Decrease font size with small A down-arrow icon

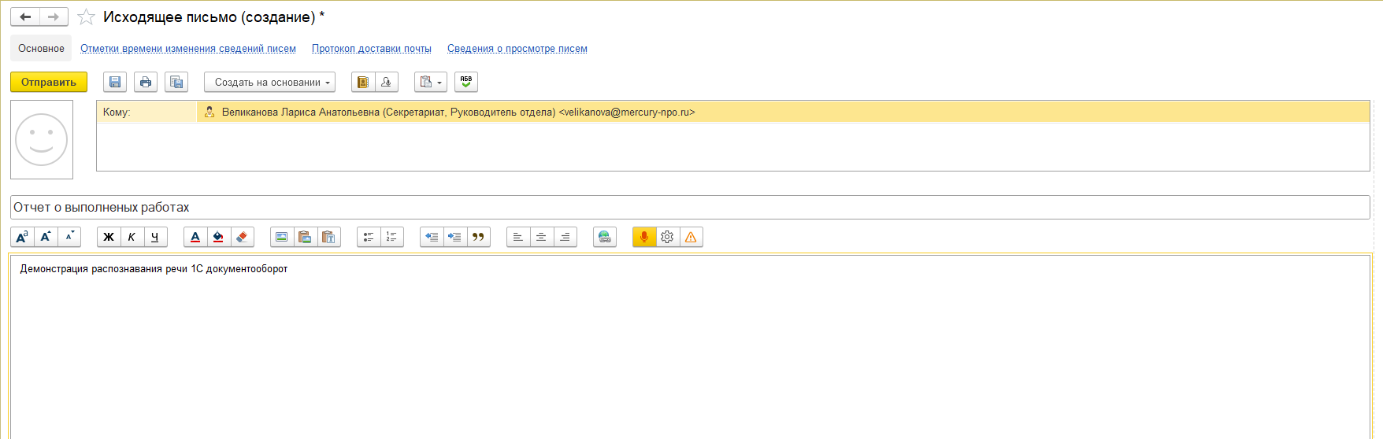[x=69, y=237]
